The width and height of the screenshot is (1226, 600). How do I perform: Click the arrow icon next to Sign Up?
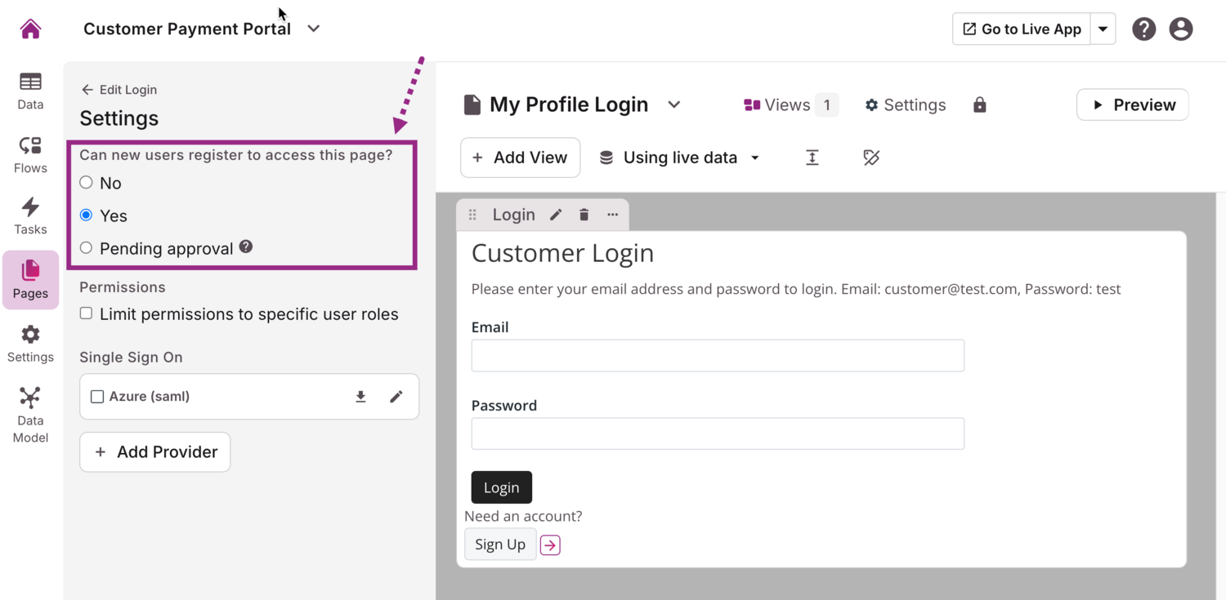[550, 545]
